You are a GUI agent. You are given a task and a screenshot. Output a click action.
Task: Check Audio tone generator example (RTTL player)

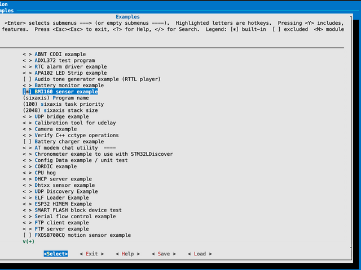click(91, 79)
